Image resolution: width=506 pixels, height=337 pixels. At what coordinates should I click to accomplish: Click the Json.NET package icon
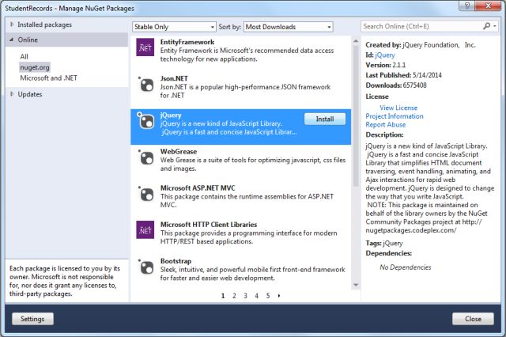coord(145,85)
